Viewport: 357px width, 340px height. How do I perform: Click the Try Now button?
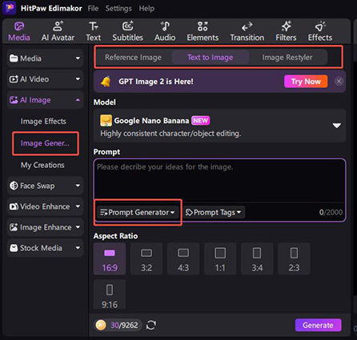point(306,82)
